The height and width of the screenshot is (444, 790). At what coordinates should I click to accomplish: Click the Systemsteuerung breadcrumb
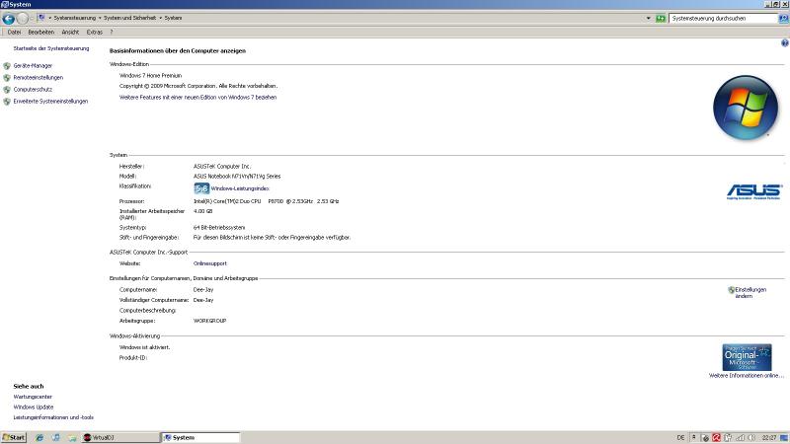[x=75, y=18]
